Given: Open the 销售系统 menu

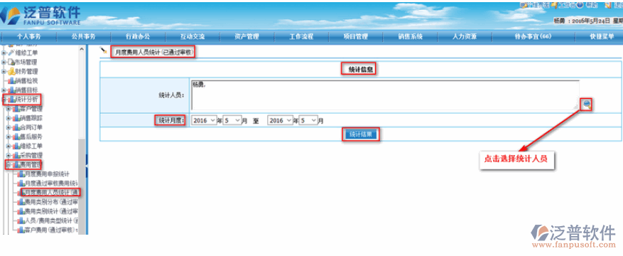Looking at the screenshot, I should coord(410,36).
